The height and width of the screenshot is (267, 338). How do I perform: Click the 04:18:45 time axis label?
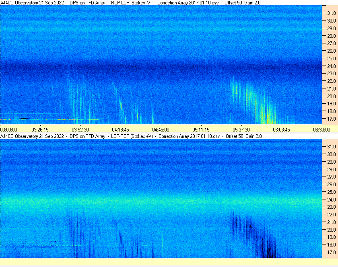click(x=120, y=130)
